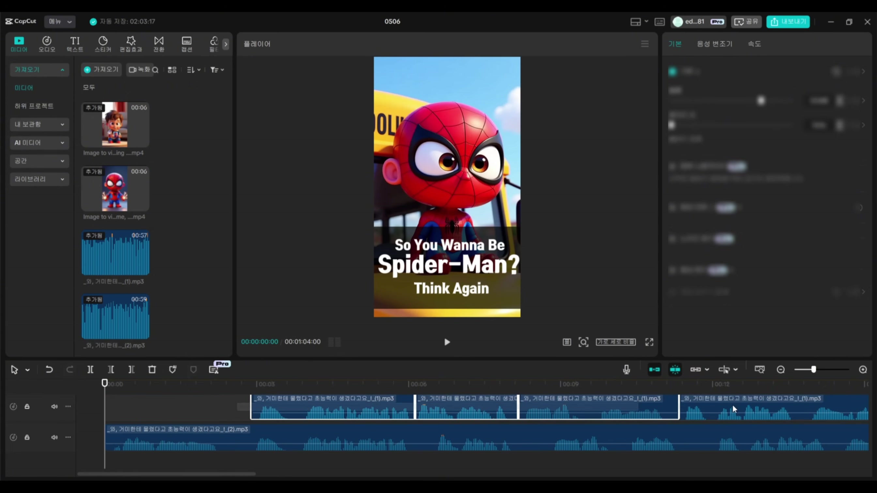This screenshot has width=877, height=493.
Task: Enter fullscreen preview mode
Action: click(649, 342)
